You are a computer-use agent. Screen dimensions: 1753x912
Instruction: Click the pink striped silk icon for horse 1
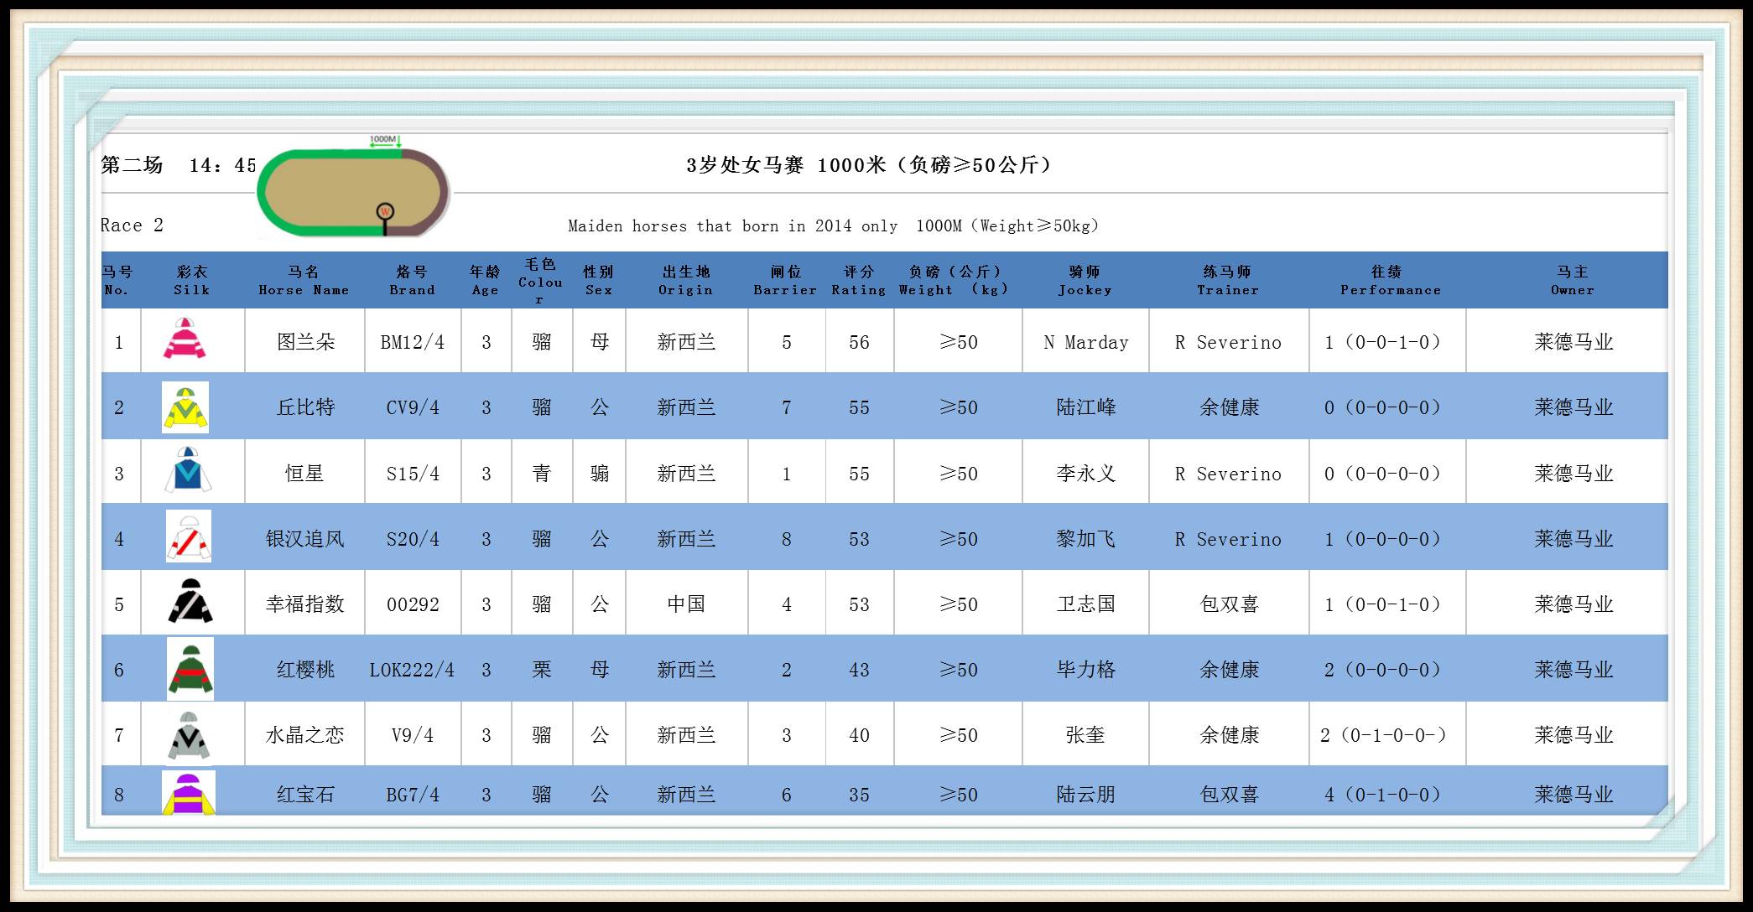click(185, 339)
